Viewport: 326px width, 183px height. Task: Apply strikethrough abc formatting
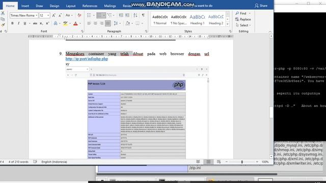(x=35, y=23)
